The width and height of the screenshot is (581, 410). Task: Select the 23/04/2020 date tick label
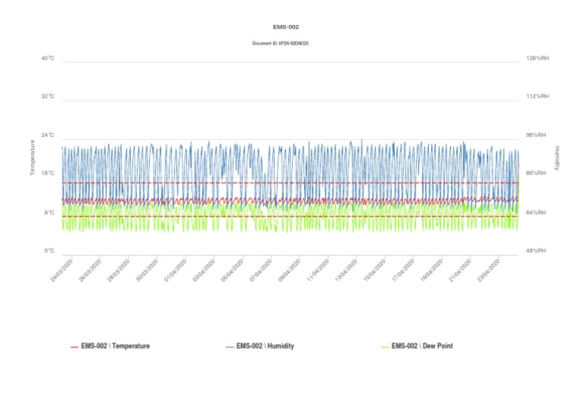487,271
